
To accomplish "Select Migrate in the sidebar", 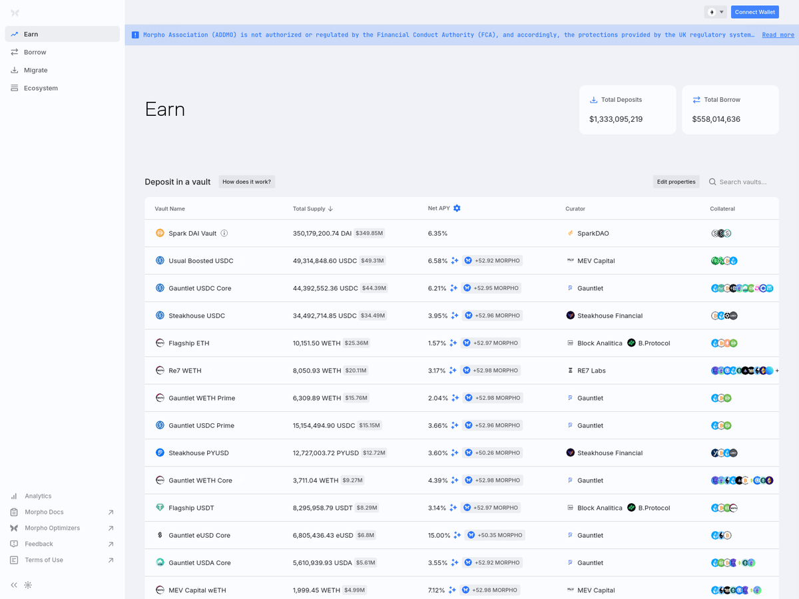I will coord(63,70).
